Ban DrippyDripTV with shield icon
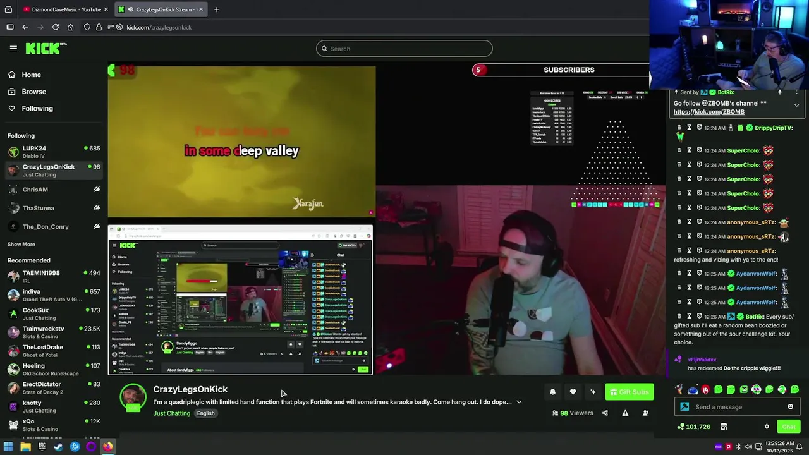The width and height of the screenshot is (809, 455). click(x=699, y=128)
